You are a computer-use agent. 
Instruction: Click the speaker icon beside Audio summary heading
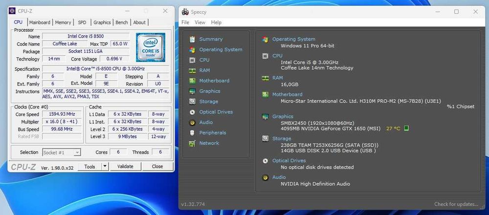click(x=266, y=177)
